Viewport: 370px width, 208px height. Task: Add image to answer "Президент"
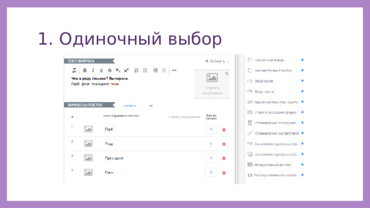88,158
